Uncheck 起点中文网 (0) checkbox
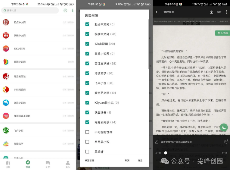Screen dimensions: 230x170 (x=87, y=24)
